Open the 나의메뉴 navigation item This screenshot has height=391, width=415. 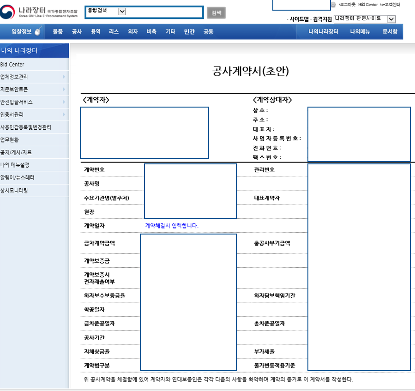(x=360, y=31)
